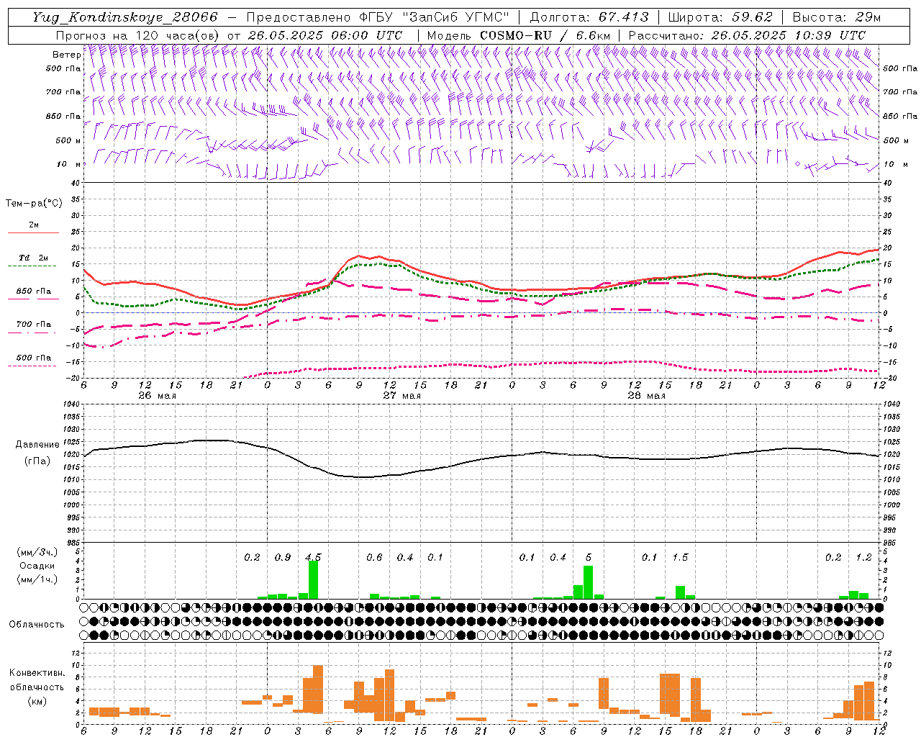Click the date label '26 мая'
This screenshot has height=737, width=921.
[157, 396]
